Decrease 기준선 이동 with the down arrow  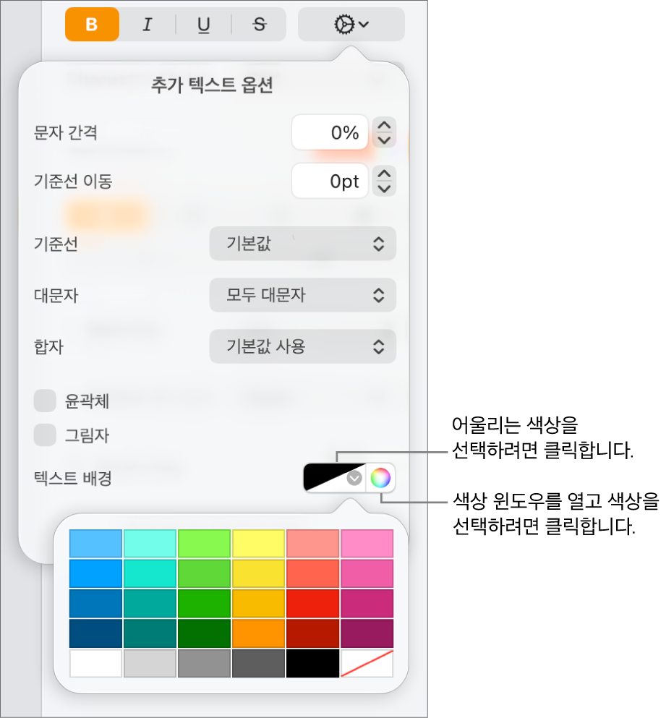[x=384, y=189]
